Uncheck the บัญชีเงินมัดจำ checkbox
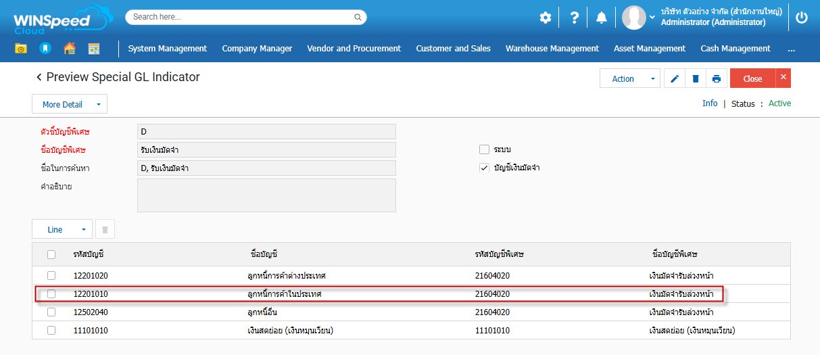Viewport: 820px width, 355px height. coord(484,168)
